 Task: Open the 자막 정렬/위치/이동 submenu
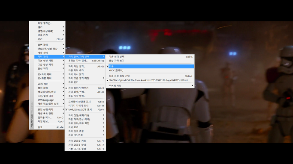[x=85, y=115]
